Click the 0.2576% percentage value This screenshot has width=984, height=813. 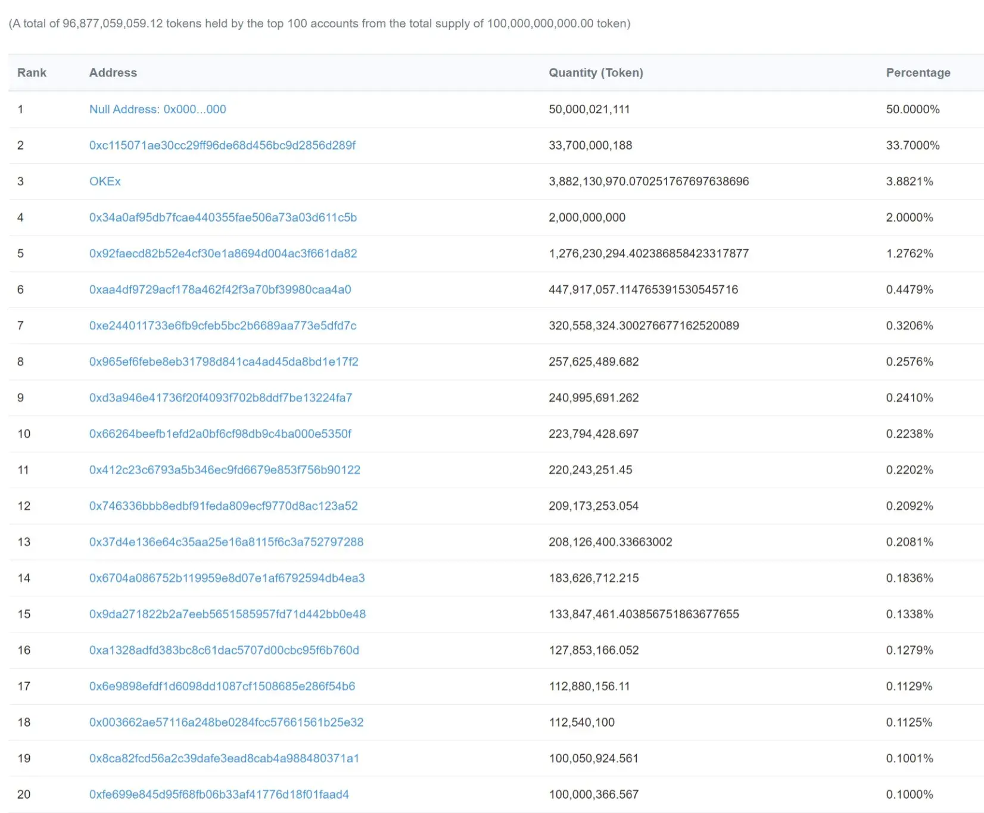click(910, 362)
